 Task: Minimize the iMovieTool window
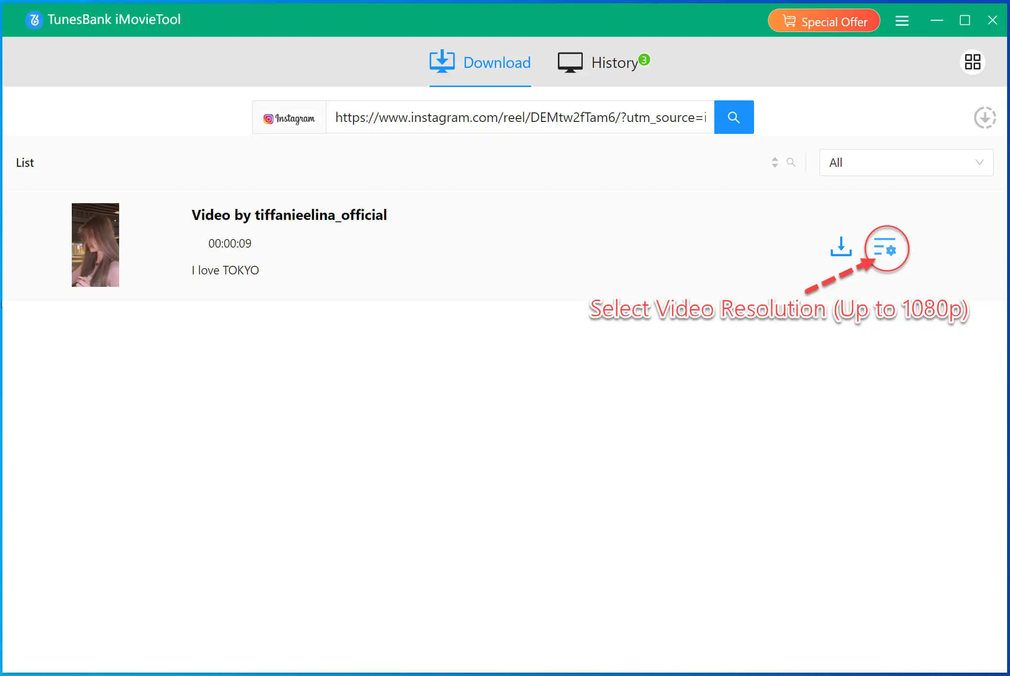(x=936, y=21)
